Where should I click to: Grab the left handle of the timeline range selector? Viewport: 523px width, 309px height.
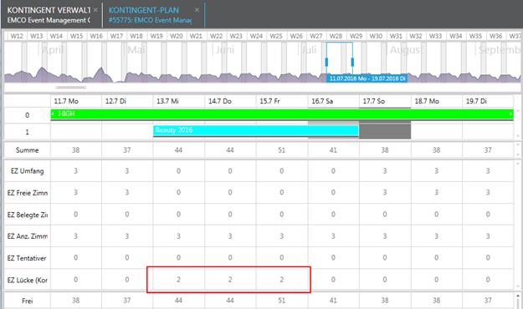[326, 62]
